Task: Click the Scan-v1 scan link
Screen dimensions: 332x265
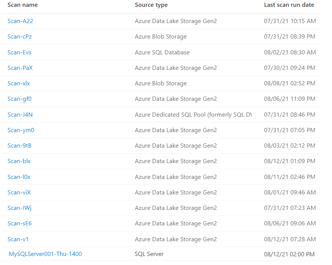Action: (x=18, y=239)
